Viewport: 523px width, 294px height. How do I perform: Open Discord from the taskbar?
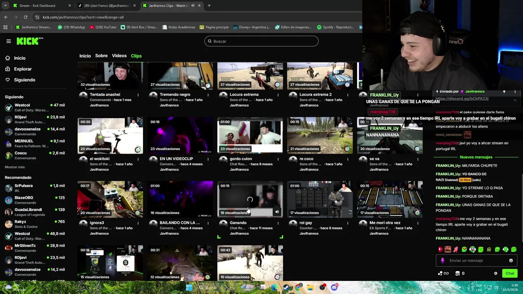[334, 287]
